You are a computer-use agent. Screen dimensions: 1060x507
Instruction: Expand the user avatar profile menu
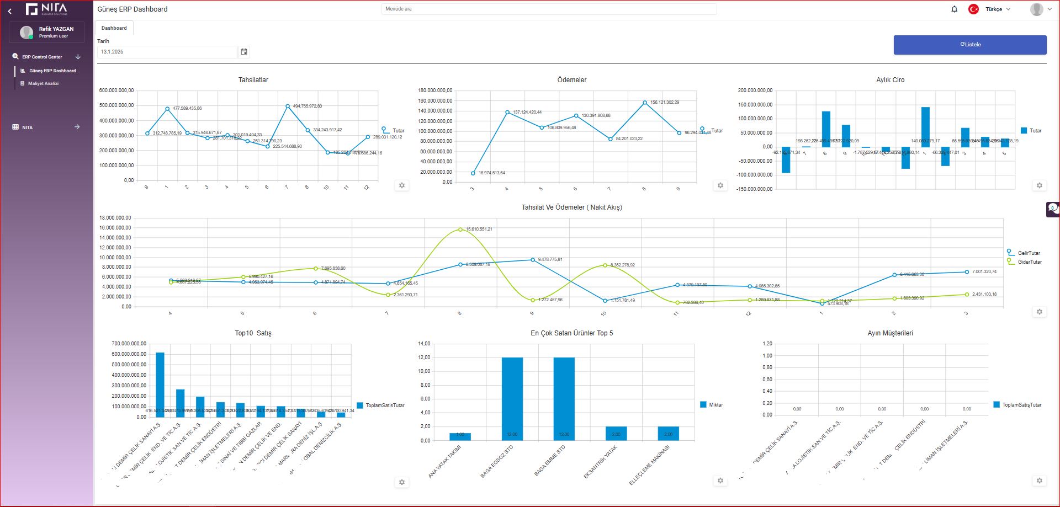1040,9
